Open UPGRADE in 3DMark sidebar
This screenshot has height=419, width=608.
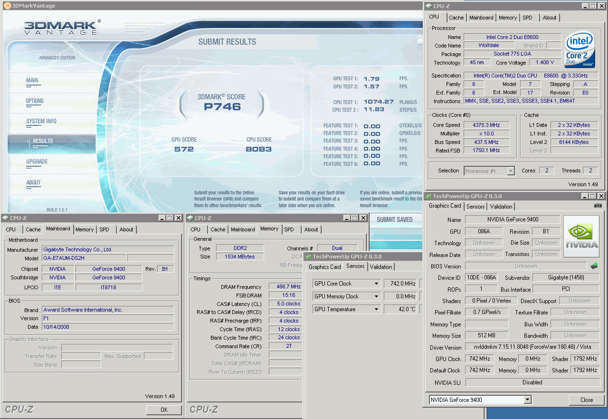click(x=37, y=162)
